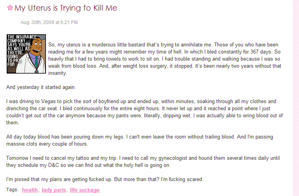
Task: Click the paragraph starting "All day today"
Action: click(x=139, y=141)
